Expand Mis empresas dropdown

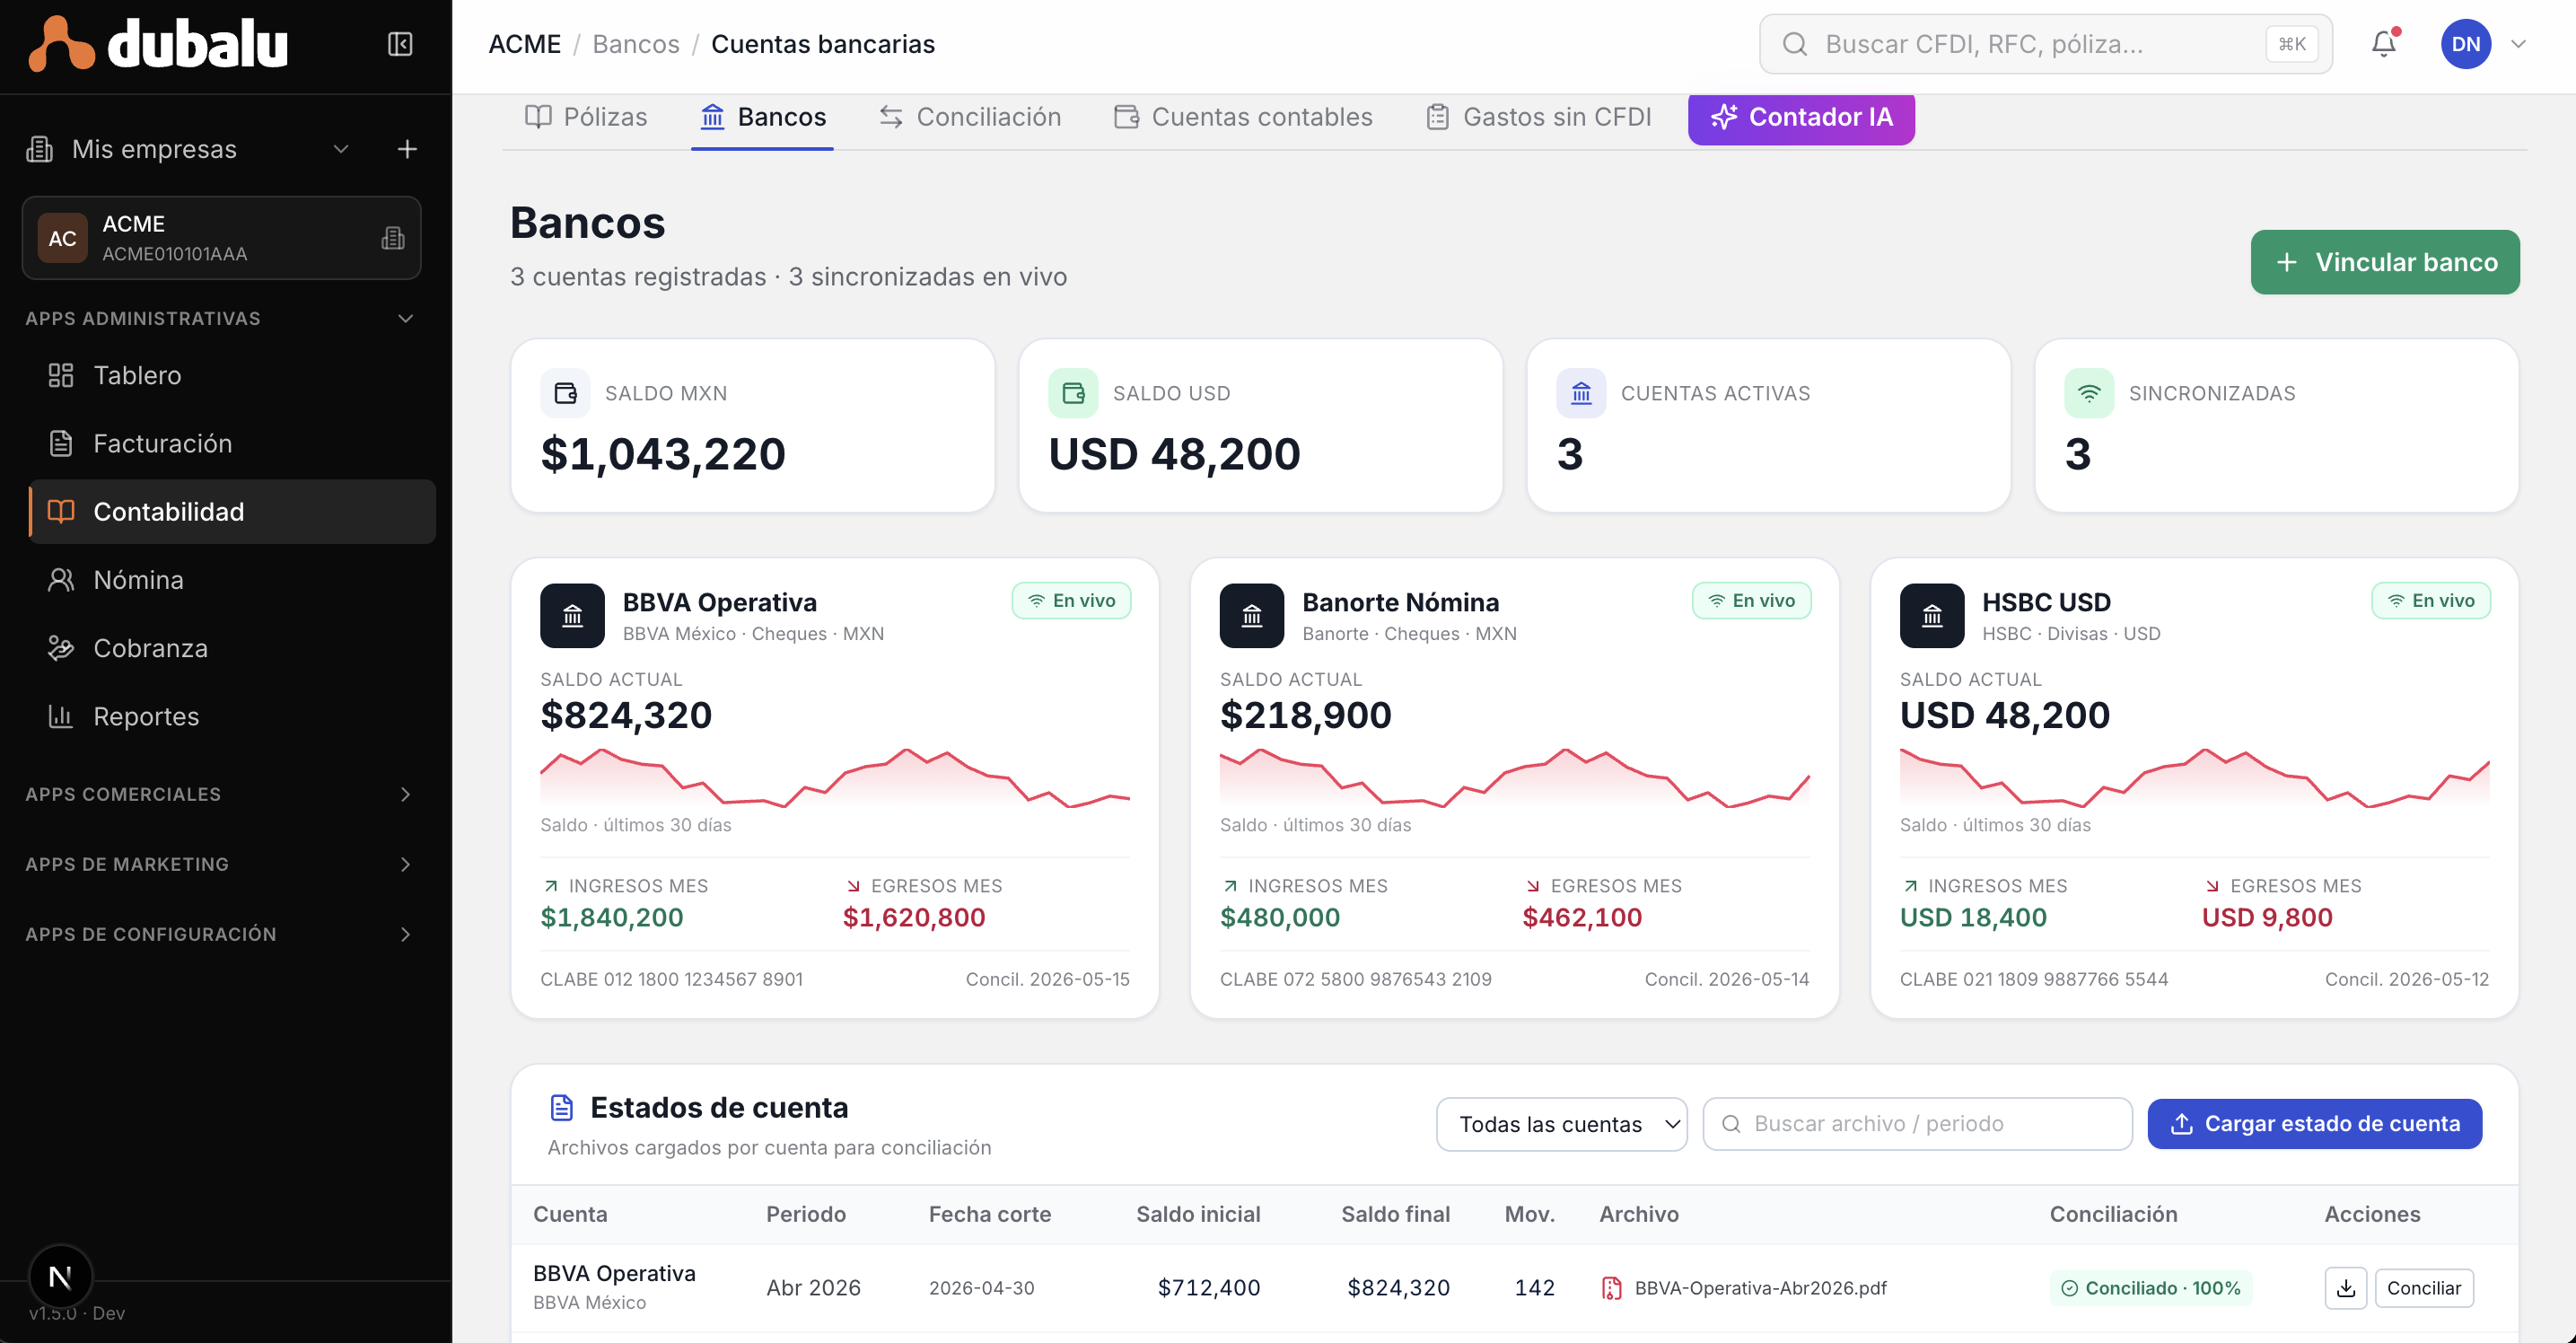[341, 149]
